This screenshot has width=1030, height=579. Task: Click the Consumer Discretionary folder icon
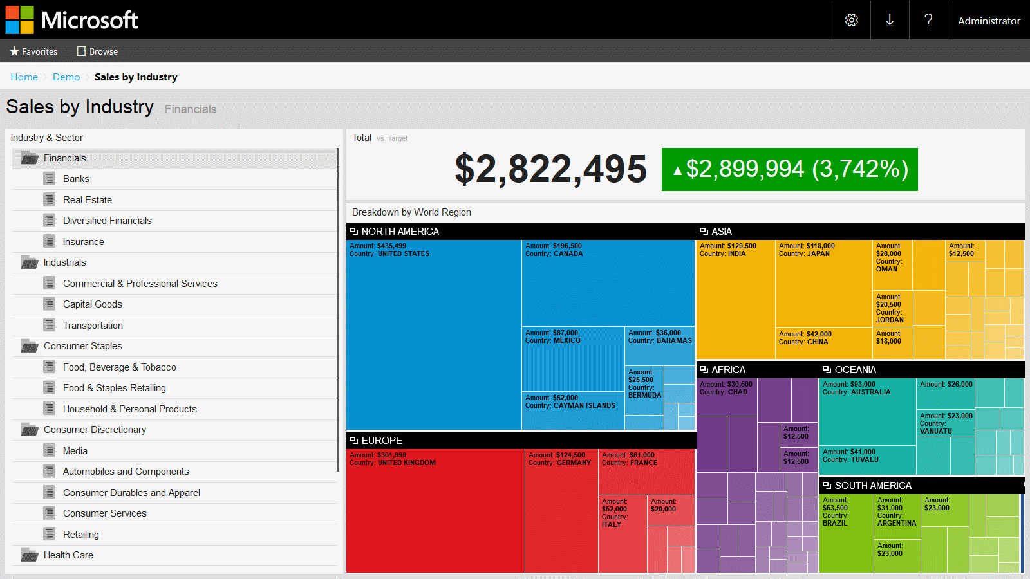30,430
